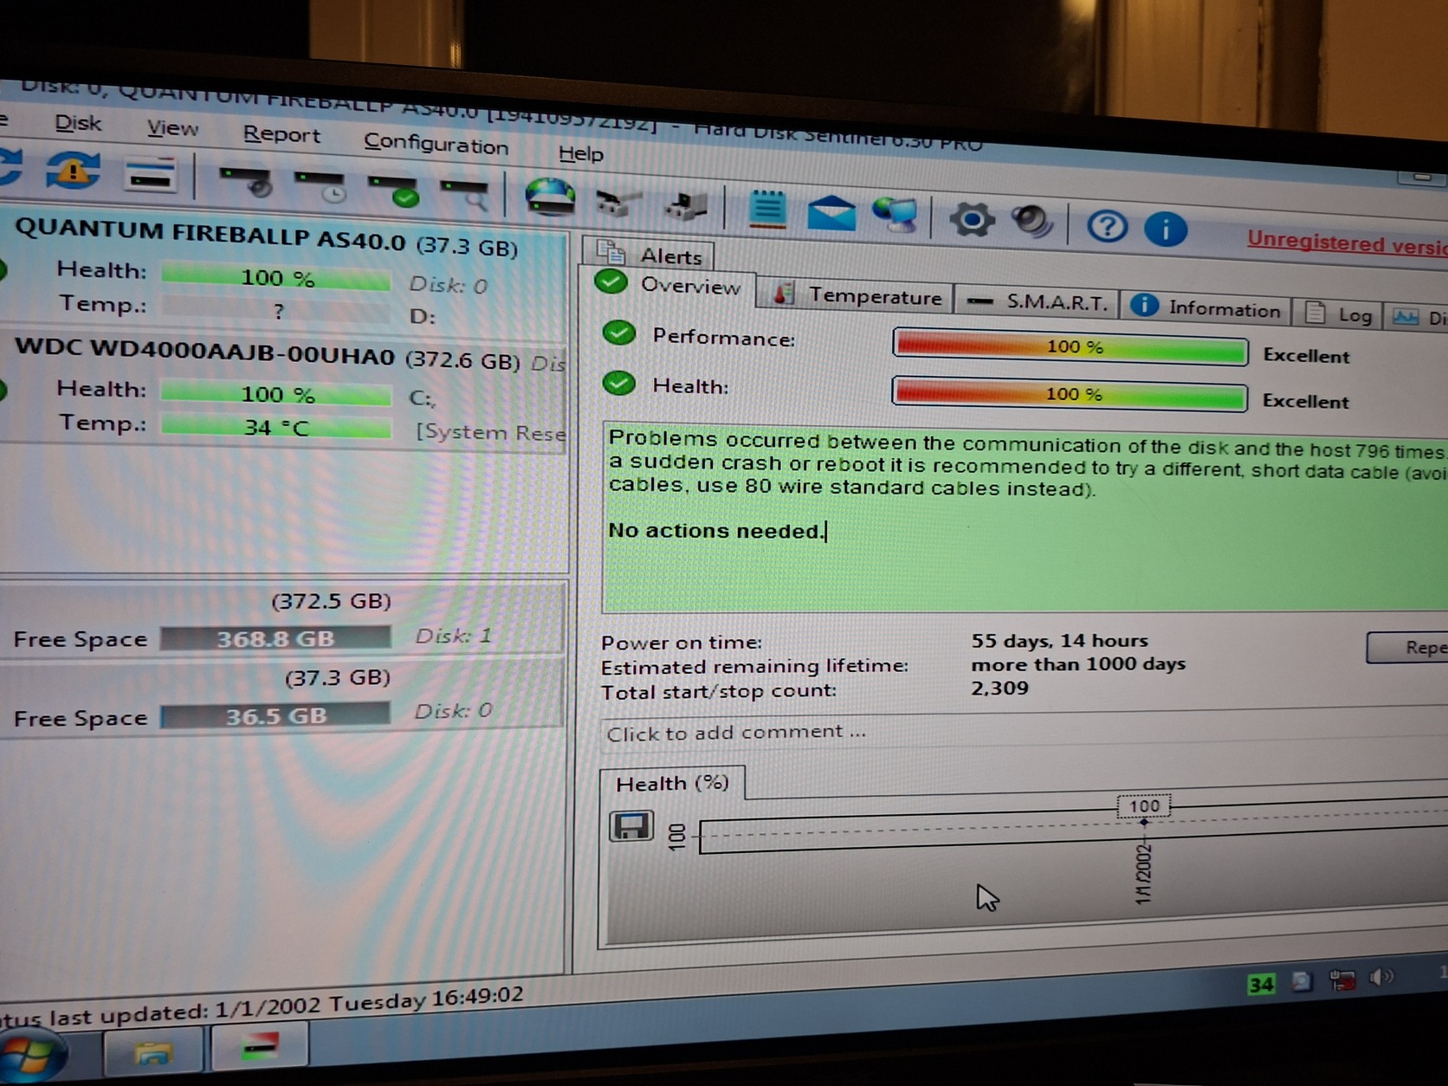
Task: Open File Explorer from the taskbar
Action: coord(153,1052)
